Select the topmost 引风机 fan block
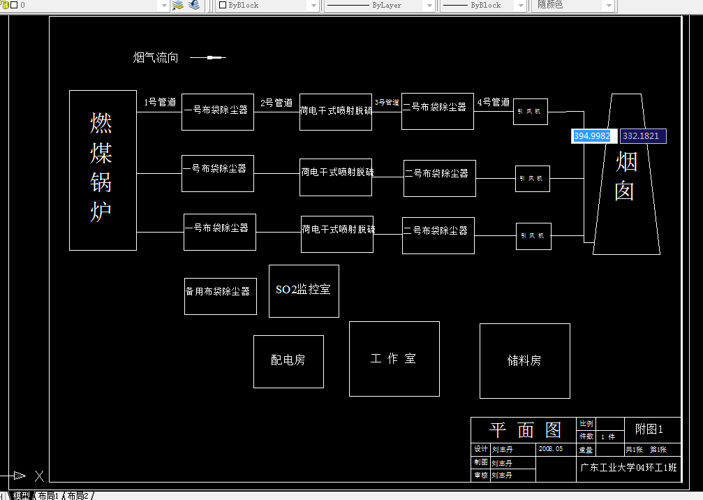Viewport: 703px width, 500px height. coord(530,111)
